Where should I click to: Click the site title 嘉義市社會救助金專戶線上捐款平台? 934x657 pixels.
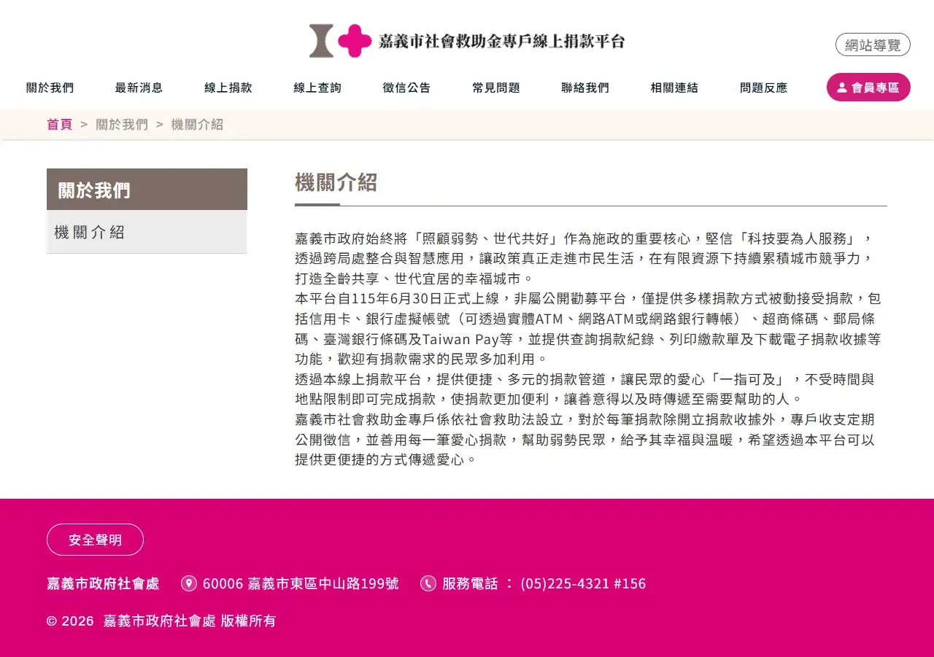502,41
